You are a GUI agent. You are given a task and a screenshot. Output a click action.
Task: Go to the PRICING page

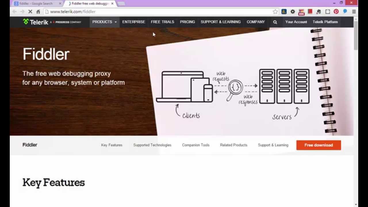[x=187, y=22]
